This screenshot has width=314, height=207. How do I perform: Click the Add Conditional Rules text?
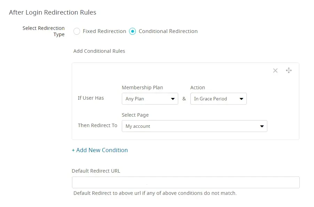point(99,51)
